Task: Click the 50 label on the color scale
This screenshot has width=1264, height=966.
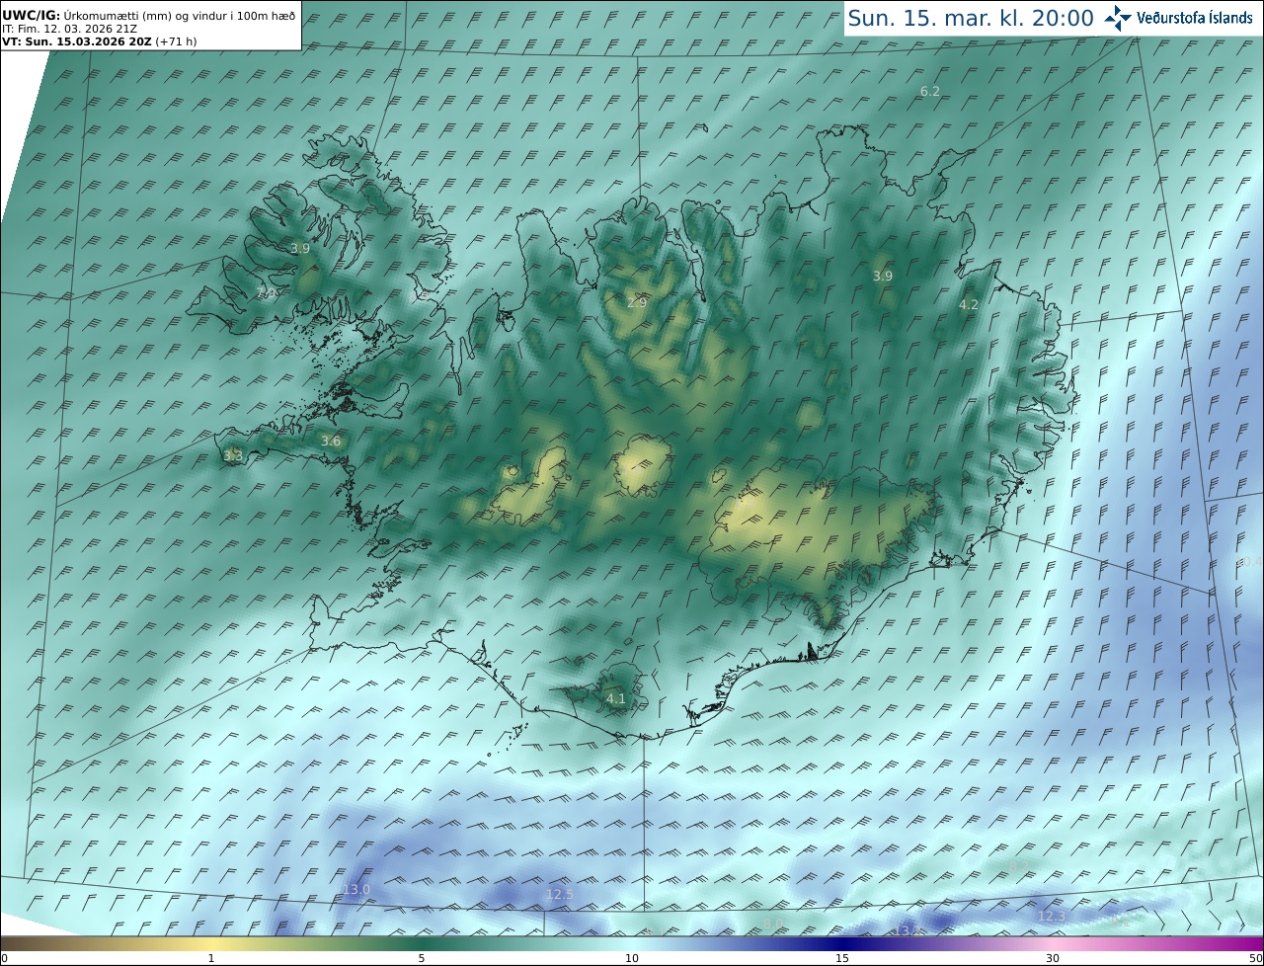Action: click(1256, 958)
